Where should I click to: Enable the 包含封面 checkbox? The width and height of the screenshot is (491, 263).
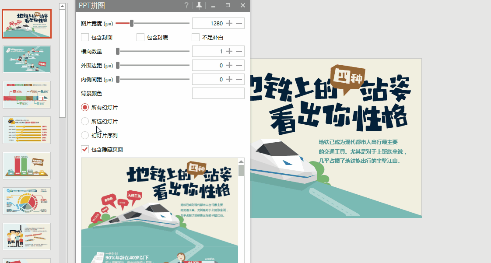click(x=85, y=37)
